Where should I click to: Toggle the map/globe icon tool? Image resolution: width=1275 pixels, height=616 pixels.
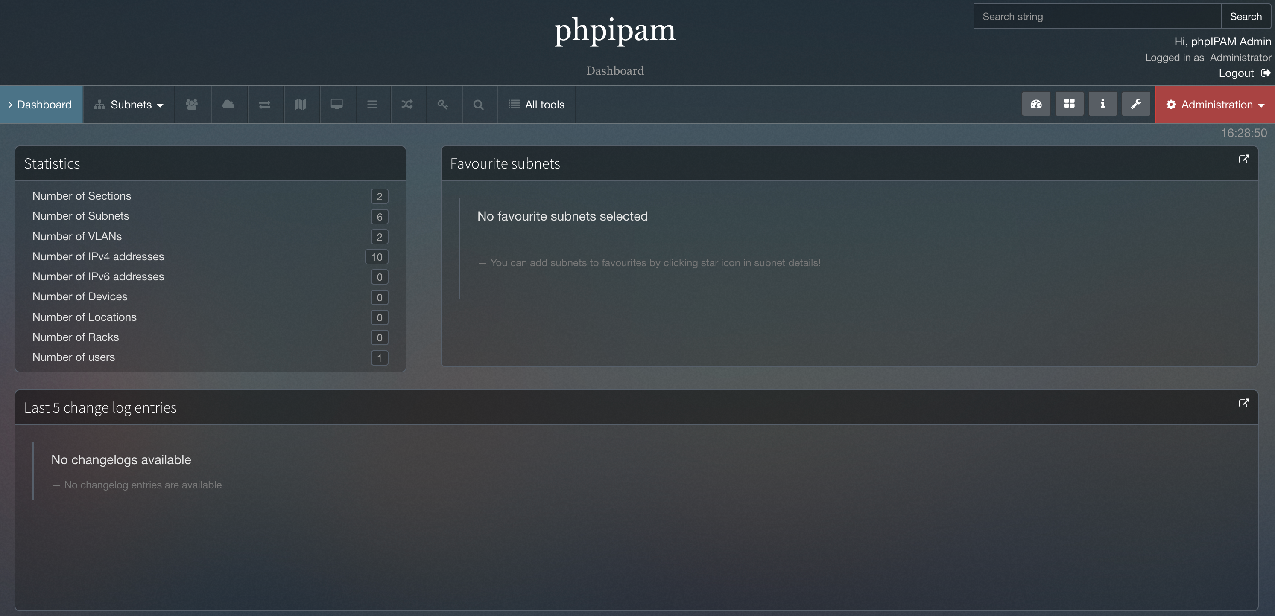[300, 104]
